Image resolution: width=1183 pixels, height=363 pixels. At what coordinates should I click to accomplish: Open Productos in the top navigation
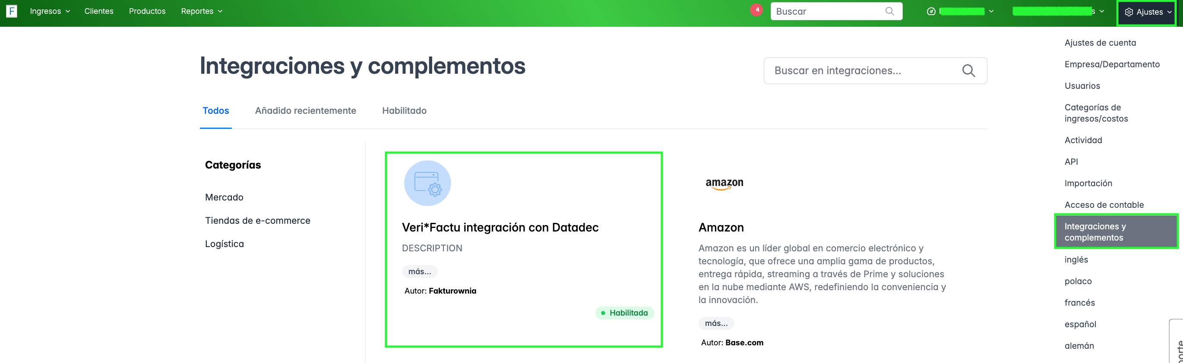pyautogui.click(x=147, y=11)
